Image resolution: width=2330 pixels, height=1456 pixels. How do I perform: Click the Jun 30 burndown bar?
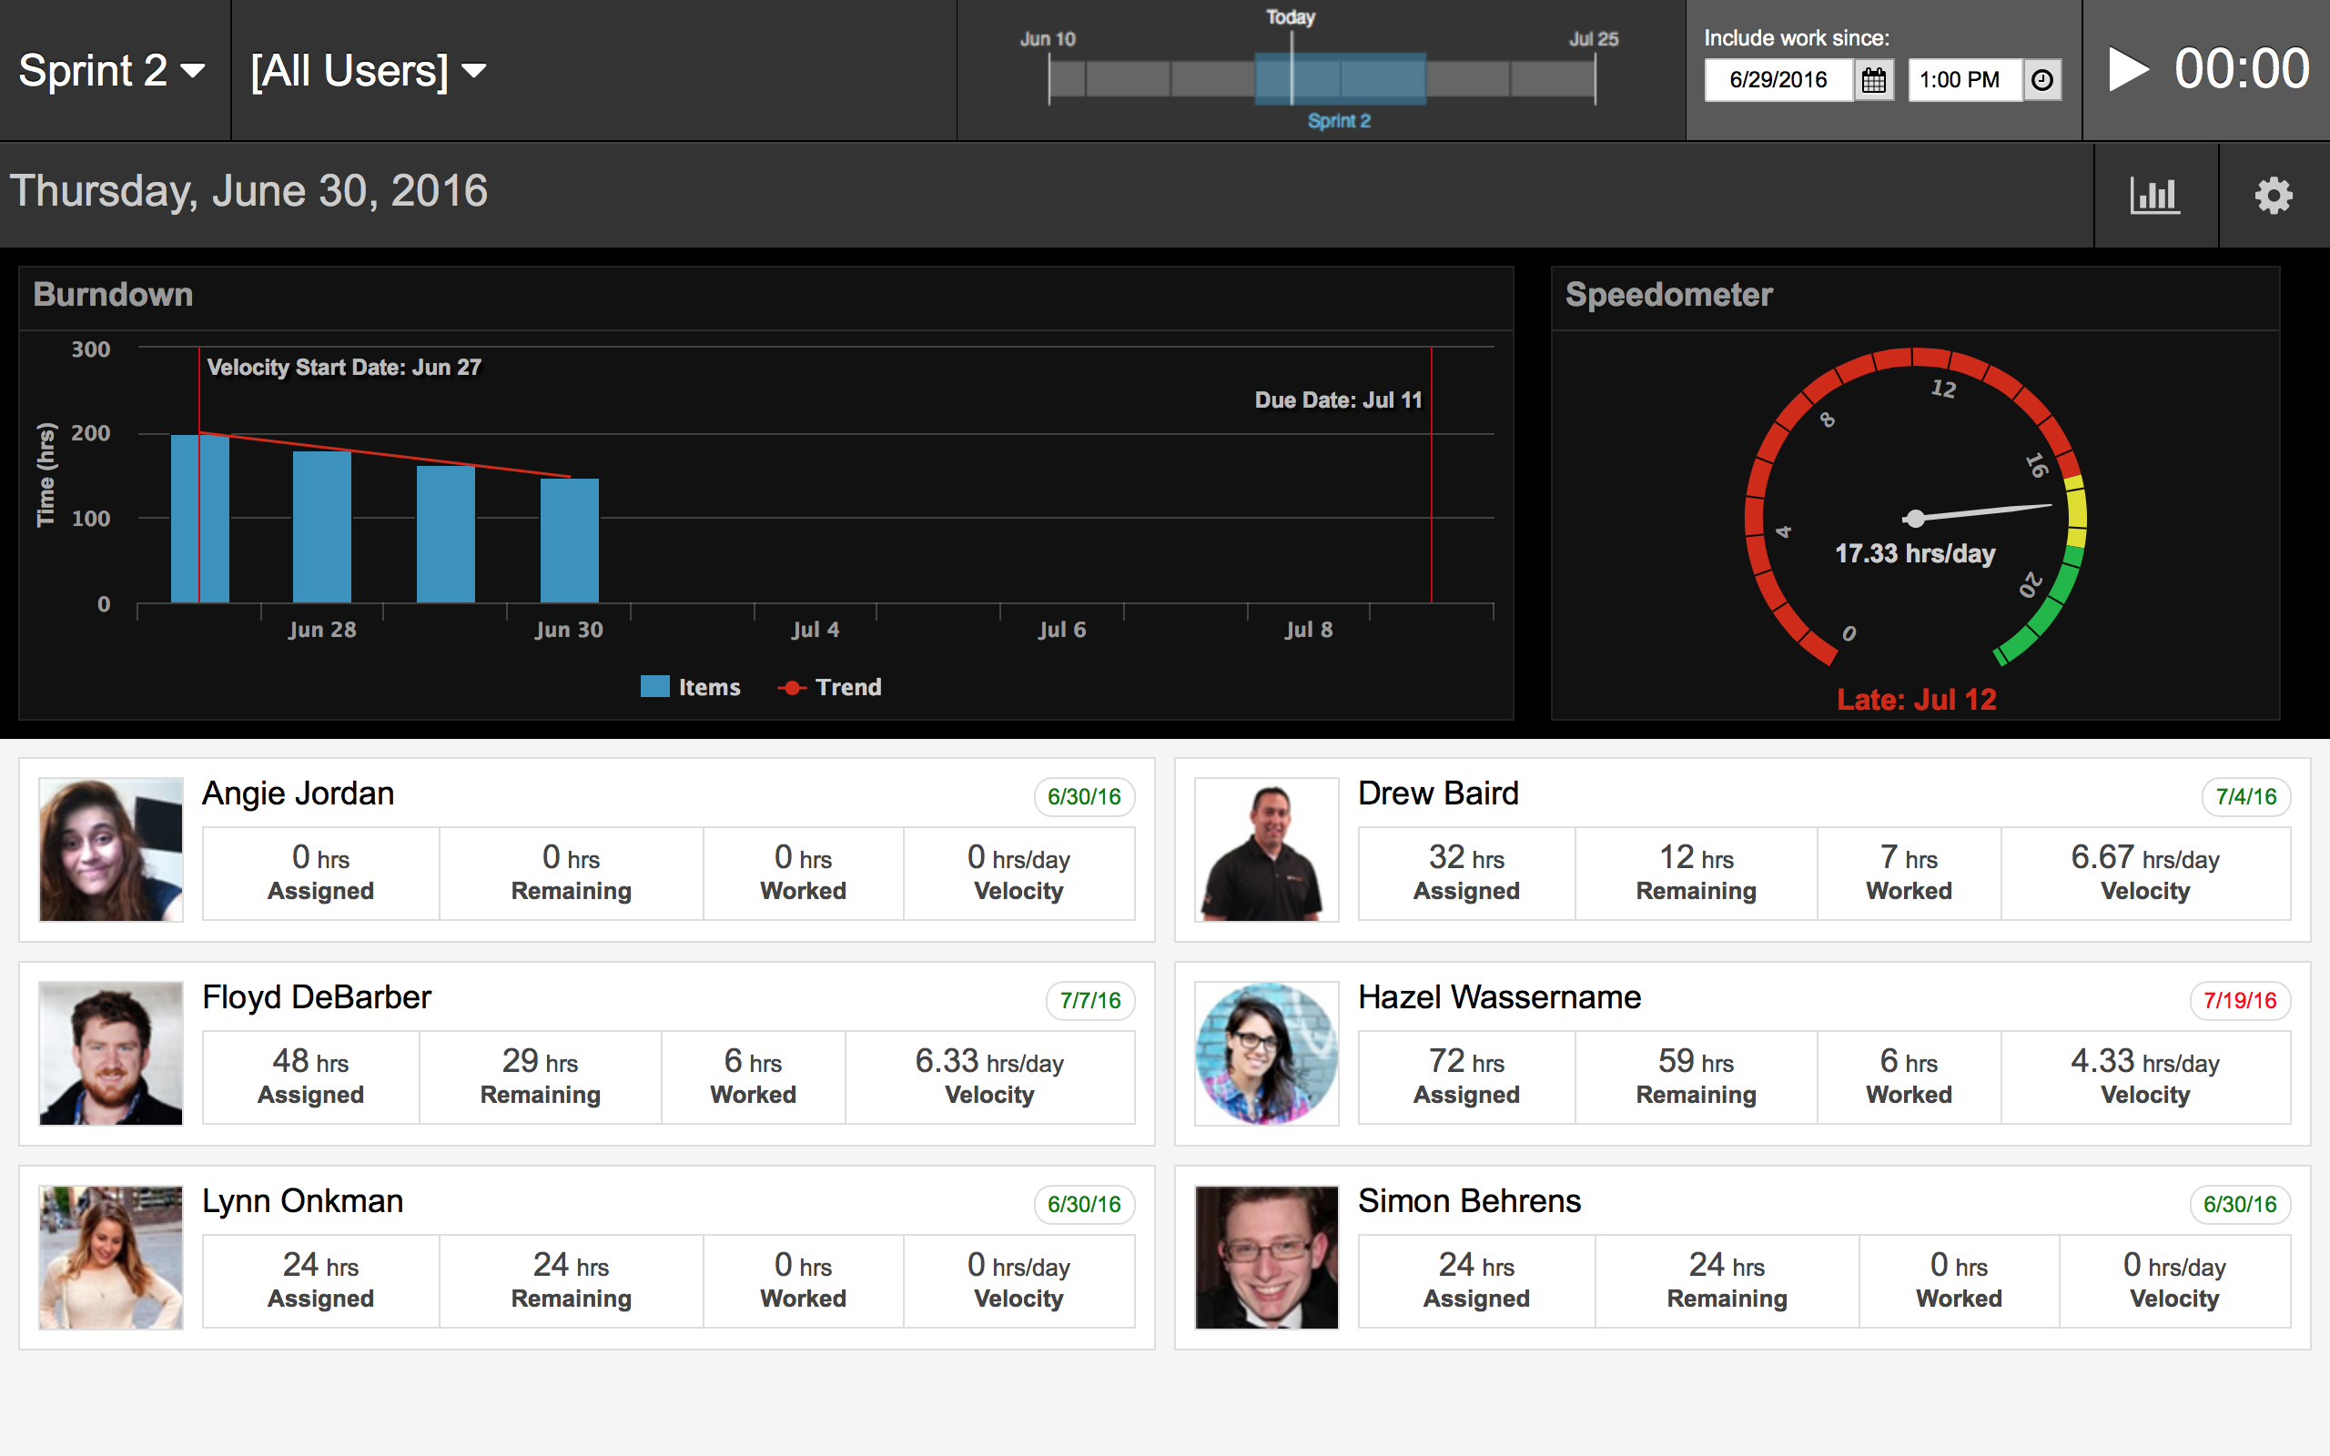(x=569, y=541)
